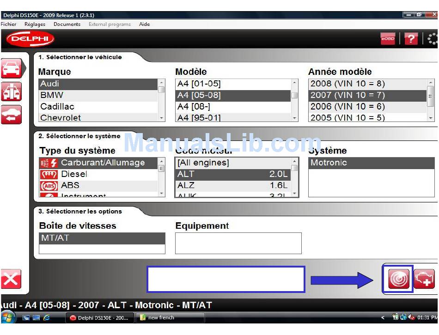Click the taskbar clock 01:31 PM
This screenshot has height=335, width=439.
tap(427, 317)
